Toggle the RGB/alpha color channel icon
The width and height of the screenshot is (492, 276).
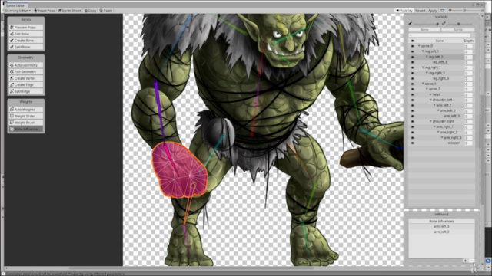tap(443, 11)
